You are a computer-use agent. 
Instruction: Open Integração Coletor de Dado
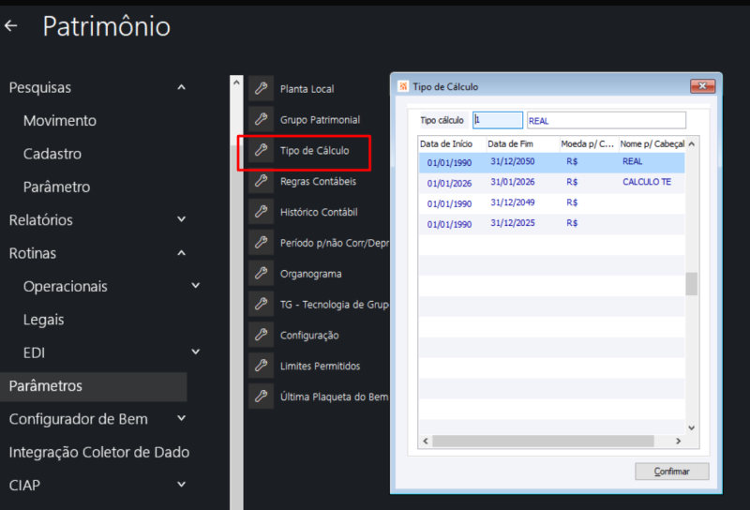coord(99,452)
